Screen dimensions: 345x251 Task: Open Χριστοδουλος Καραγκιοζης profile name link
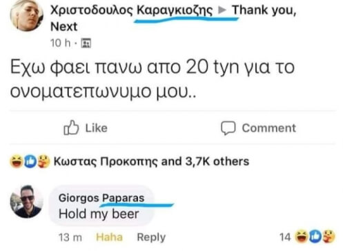[131, 10]
